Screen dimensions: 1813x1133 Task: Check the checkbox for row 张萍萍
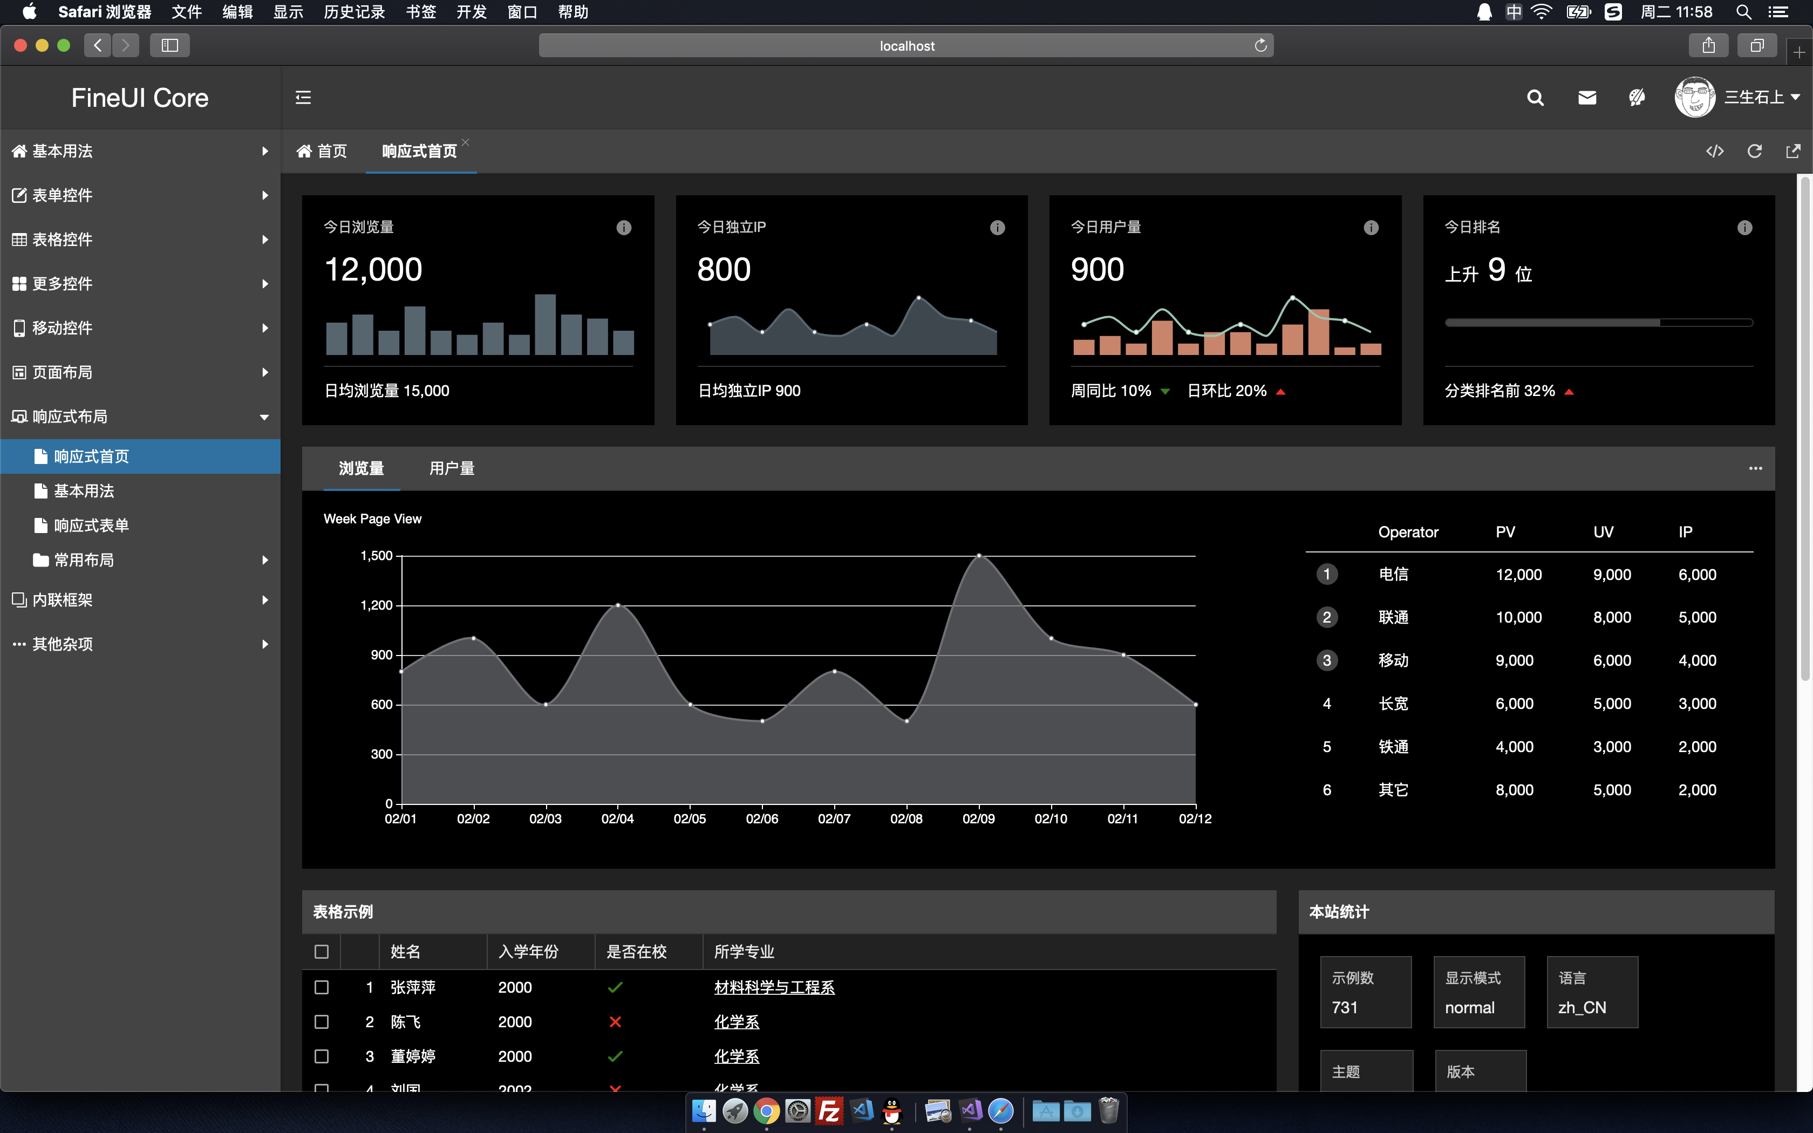pyautogui.click(x=322, y=988)
